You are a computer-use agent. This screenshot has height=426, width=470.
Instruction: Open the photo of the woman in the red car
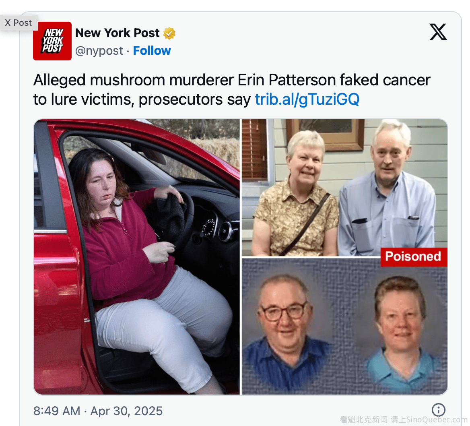coord(137,257)
